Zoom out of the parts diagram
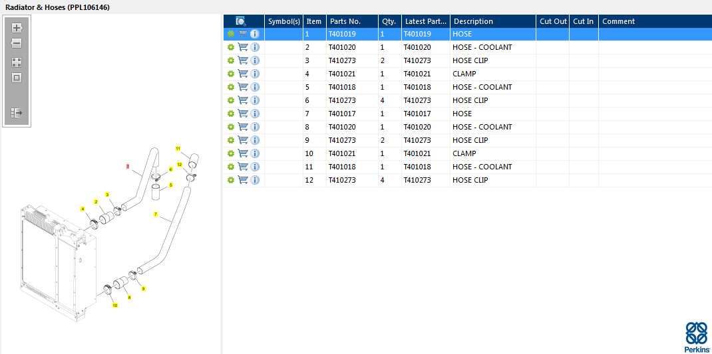 [x=17, y=44]
